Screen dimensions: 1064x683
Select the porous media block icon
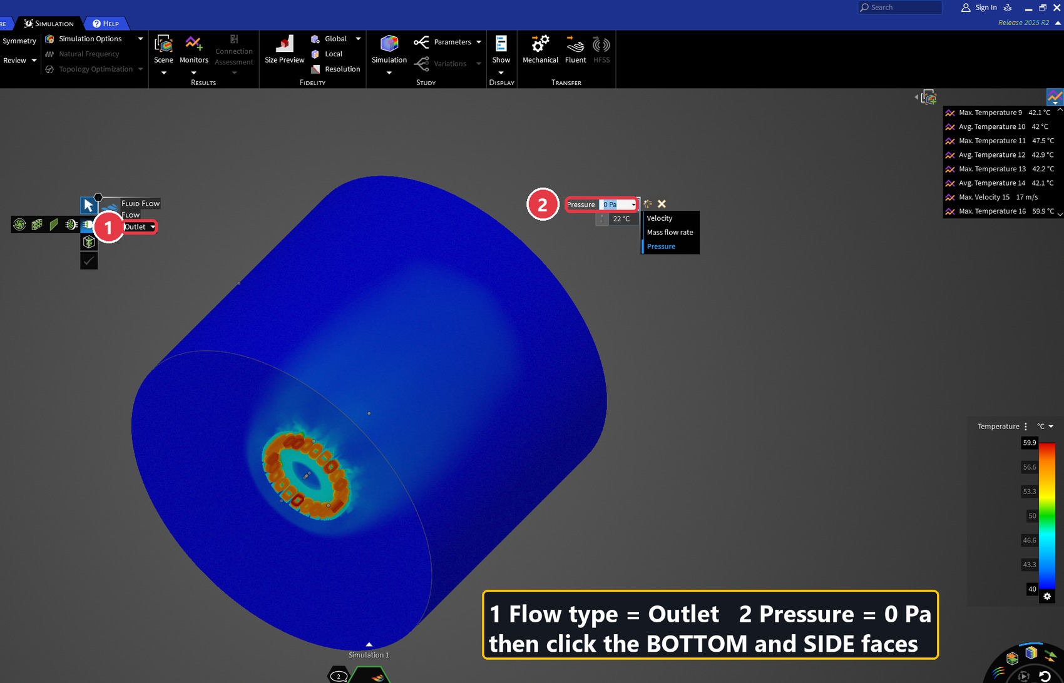pyautogui.click(x=37, y=225)
